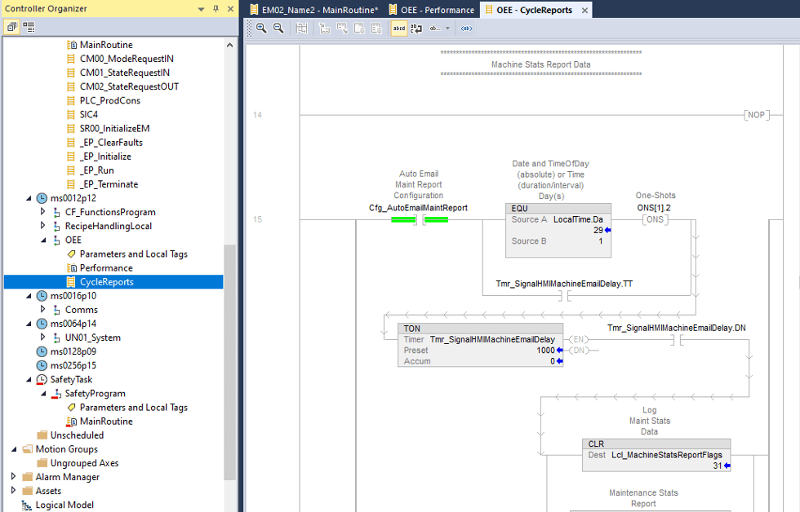The image size is (800, 512).
Task: Close the Controller Organizer panel
Action: coord(230,9)
